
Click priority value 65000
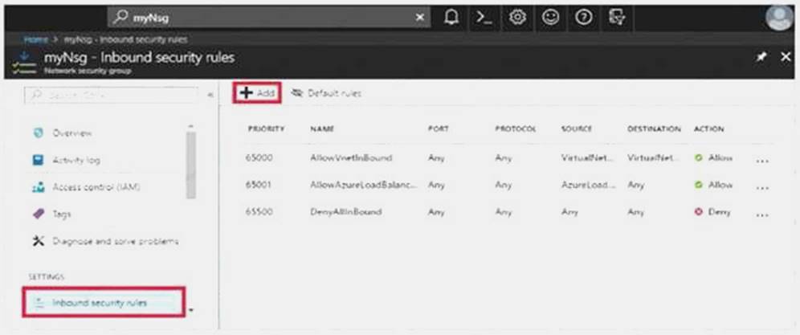point(260,157)
